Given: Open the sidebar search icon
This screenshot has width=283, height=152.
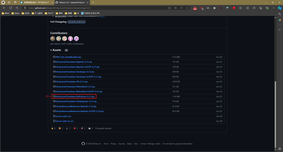Looking at the screenshot, I should (280, 14).
